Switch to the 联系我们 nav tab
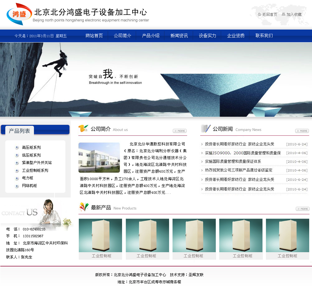Image resolution: width=312 pixels, height=291 pixels. (264, 35)
